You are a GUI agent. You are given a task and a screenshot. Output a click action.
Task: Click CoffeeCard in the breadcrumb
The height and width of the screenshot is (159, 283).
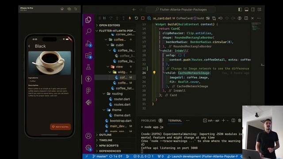coord(184,18)
